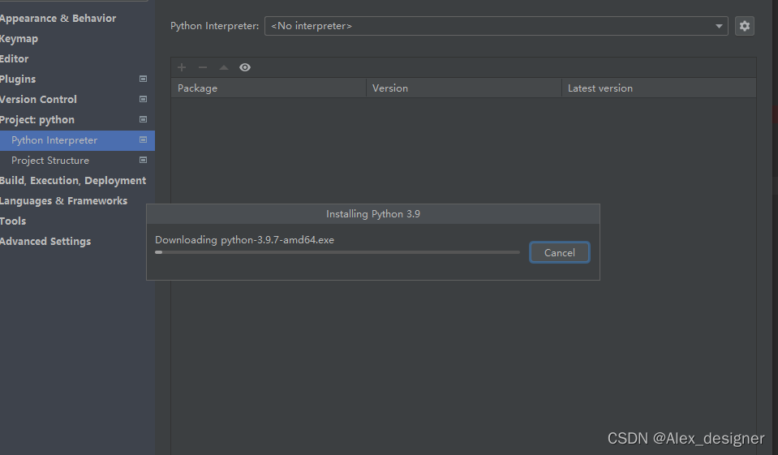Select Plugins in settings tree
The image size is (778, 455).
click(x=18, y=79)
